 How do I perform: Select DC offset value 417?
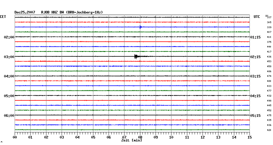[x=269, y=52]
